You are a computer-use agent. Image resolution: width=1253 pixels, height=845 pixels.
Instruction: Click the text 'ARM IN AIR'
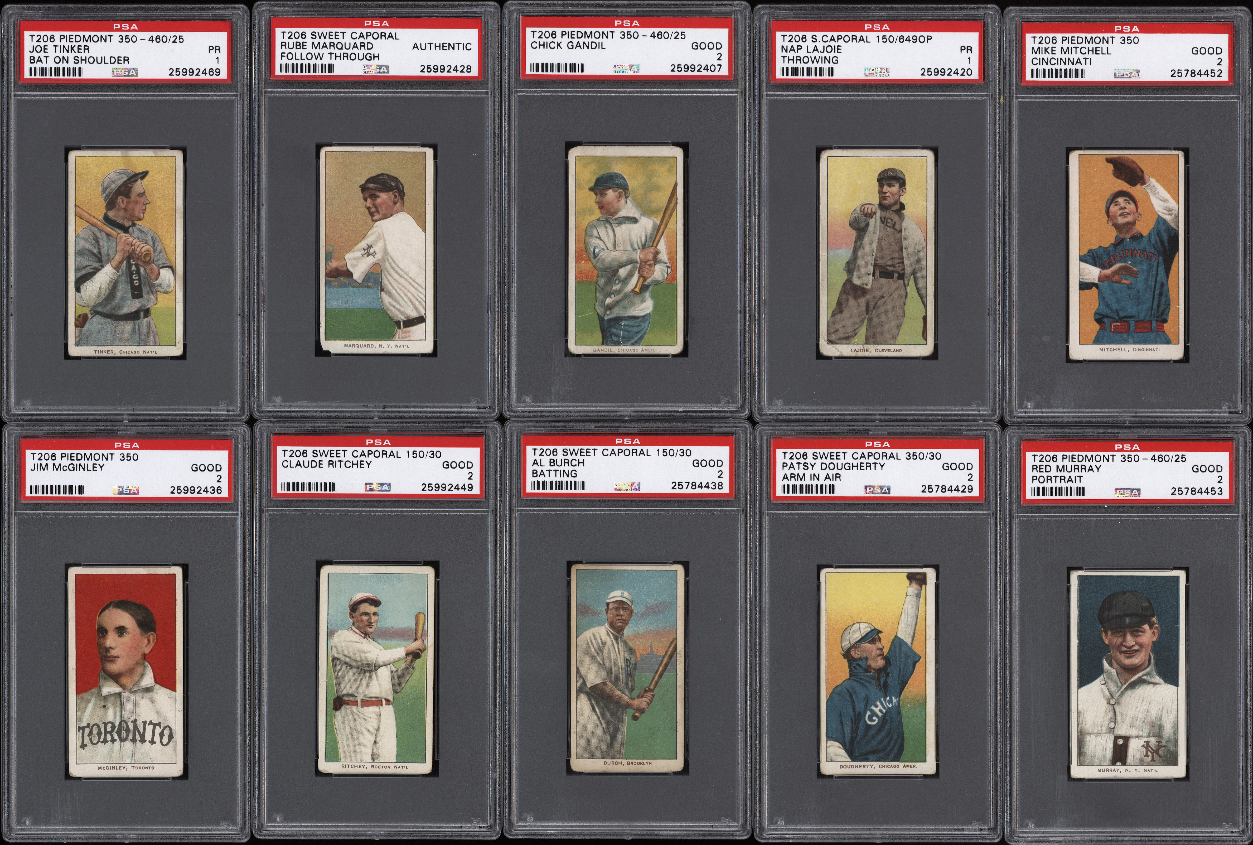click(x=811, y=477)
